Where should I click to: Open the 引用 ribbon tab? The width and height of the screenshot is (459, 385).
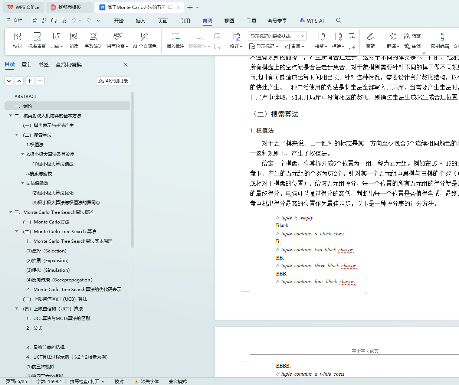pos(185,21)
